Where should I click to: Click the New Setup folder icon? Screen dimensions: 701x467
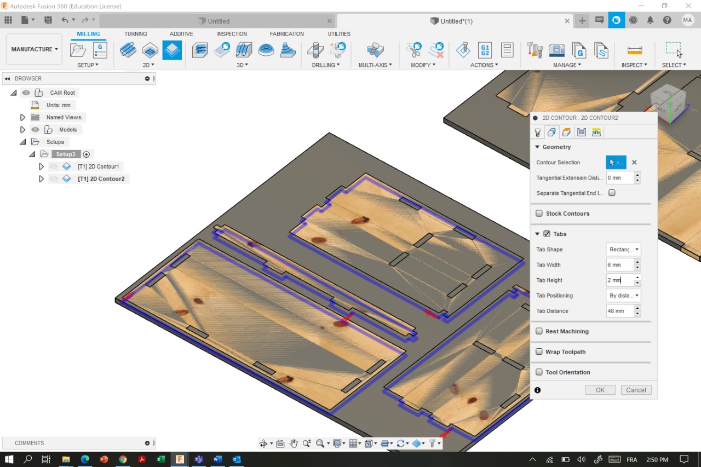point(78,50)
